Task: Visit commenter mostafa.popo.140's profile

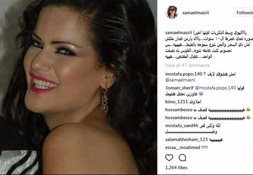Action: (x=183, y=74)
